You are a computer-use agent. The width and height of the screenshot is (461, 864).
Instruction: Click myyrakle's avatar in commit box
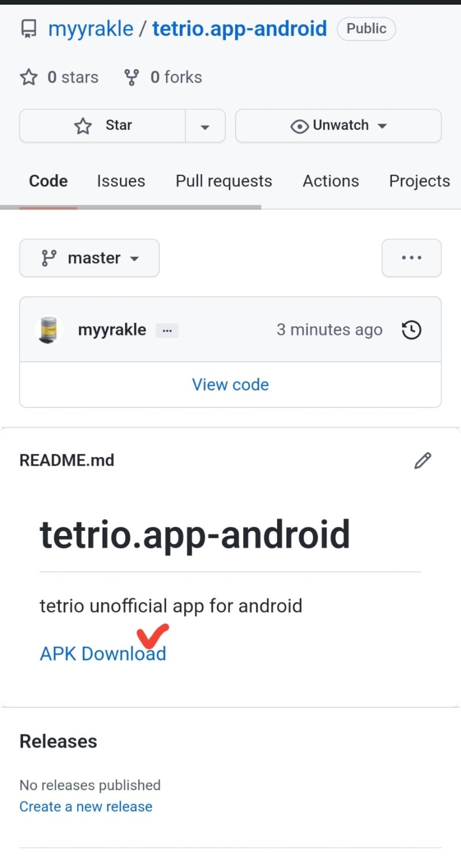coord(49,330)
